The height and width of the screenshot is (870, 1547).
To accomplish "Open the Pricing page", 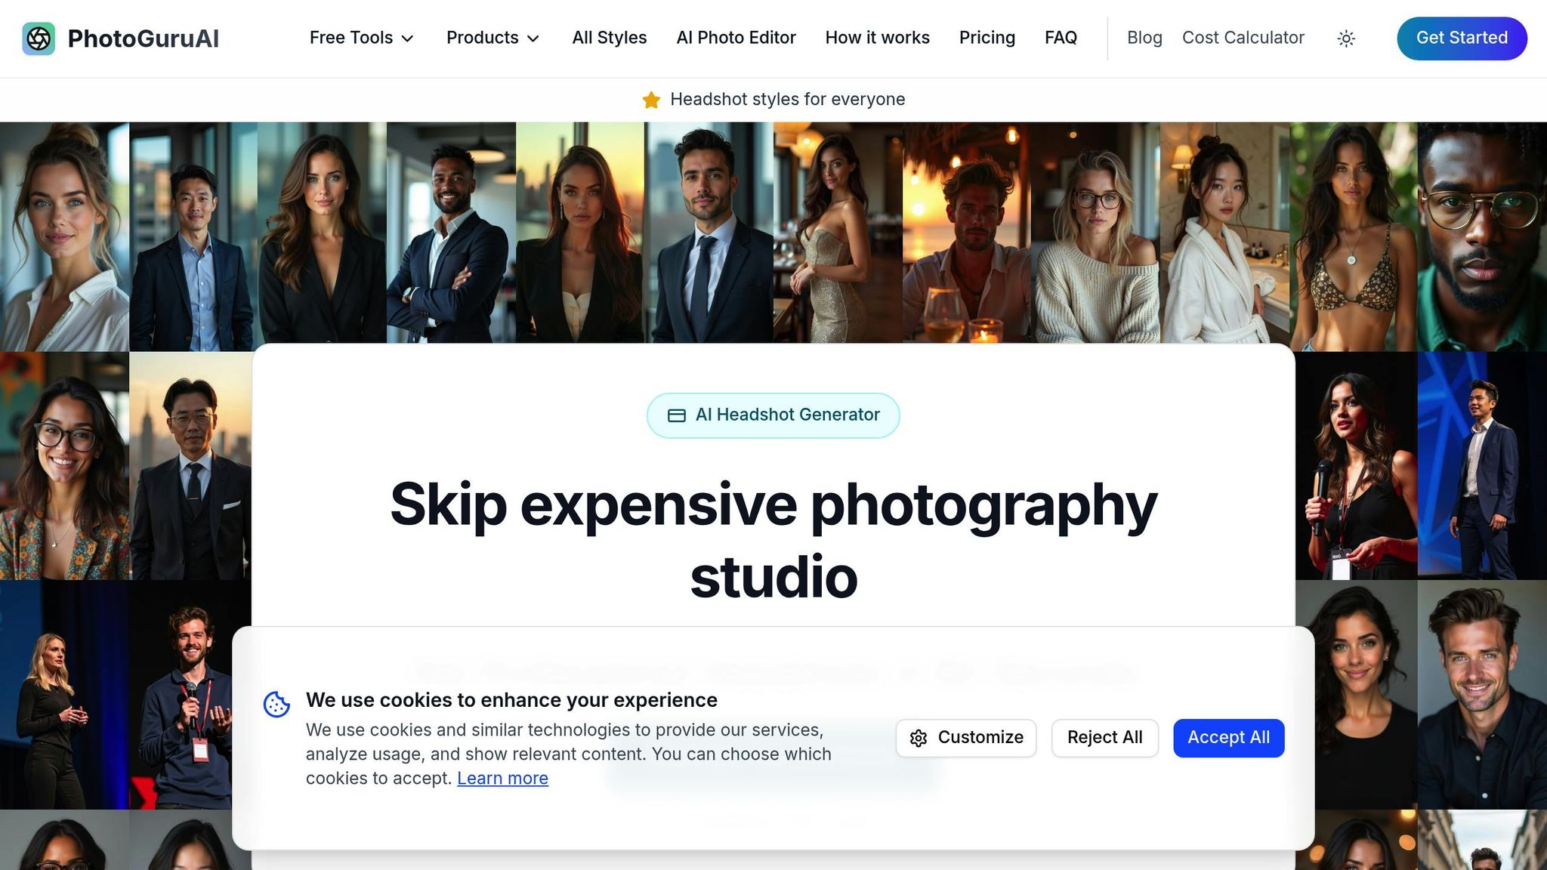I will [x=987, y=38].
